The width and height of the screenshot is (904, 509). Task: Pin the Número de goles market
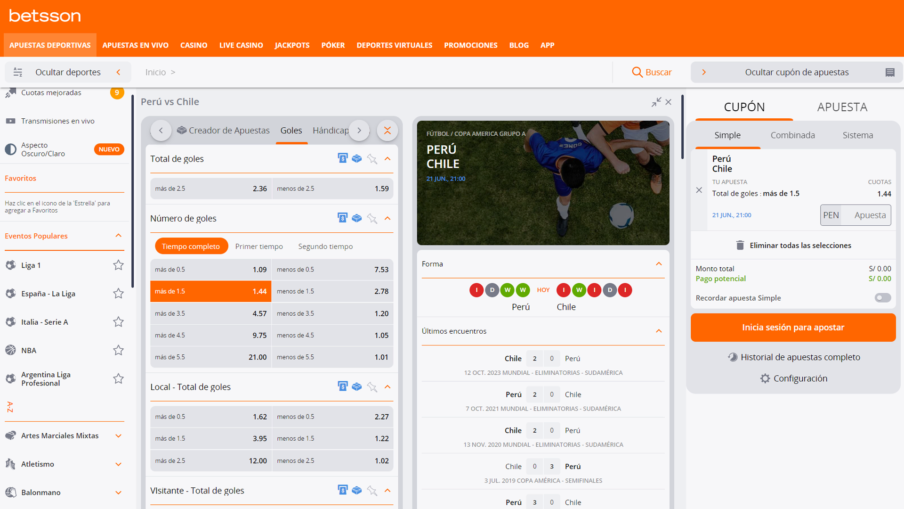click(372, 218)
